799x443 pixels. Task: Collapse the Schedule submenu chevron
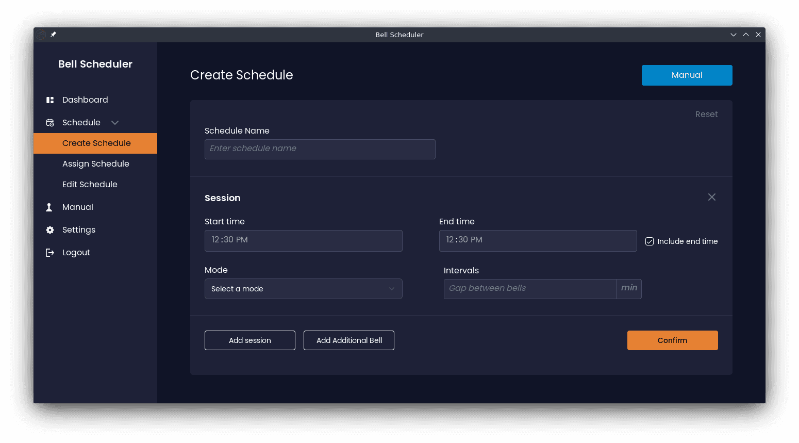click(x=115, y=123)
